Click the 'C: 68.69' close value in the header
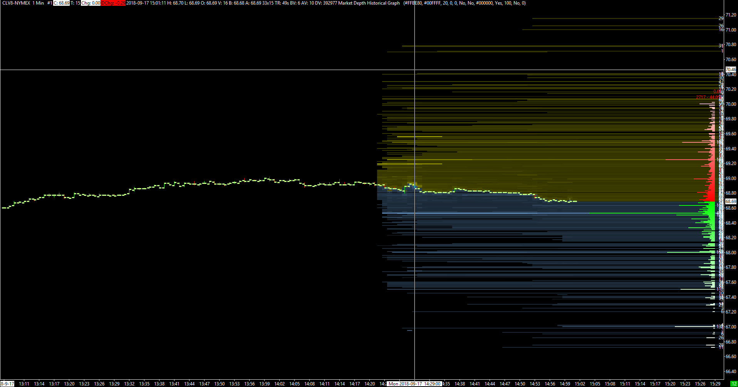The height and width of the screenshot is (387, 738). [61, 3]
